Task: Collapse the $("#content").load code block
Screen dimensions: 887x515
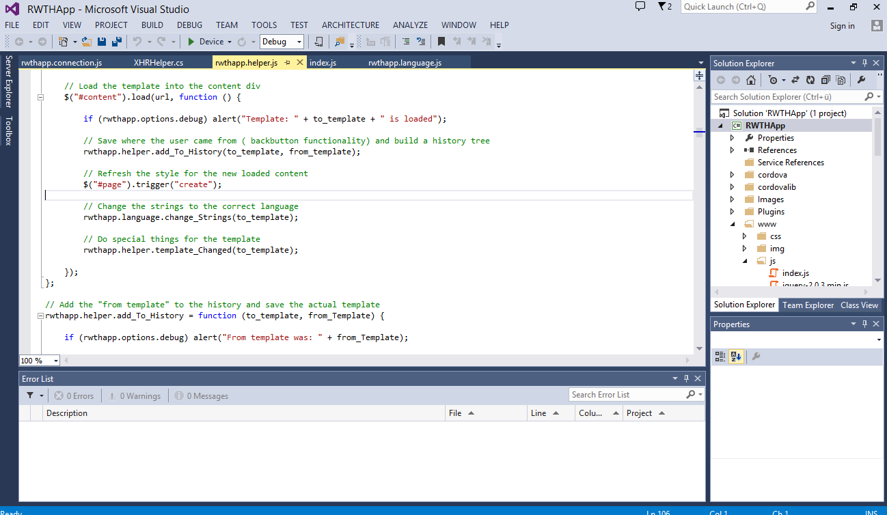Action: point(41,97)
